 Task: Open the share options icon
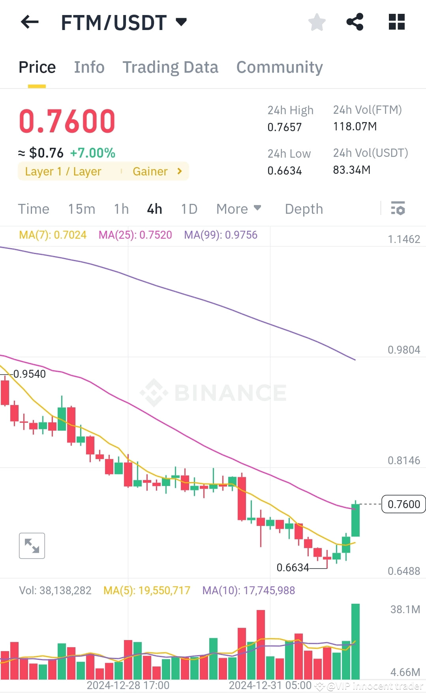pyautogui.click(x=355, y=23)
